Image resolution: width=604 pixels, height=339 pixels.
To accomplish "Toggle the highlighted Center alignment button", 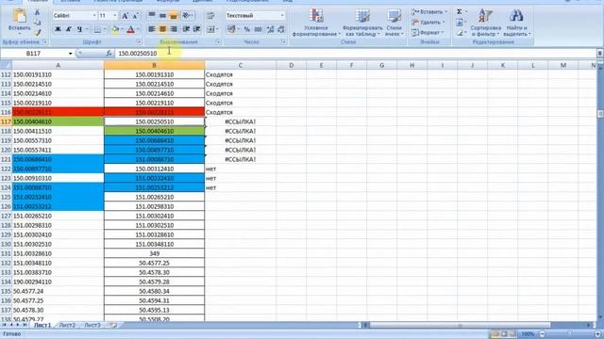I will (x=162, y=29).
